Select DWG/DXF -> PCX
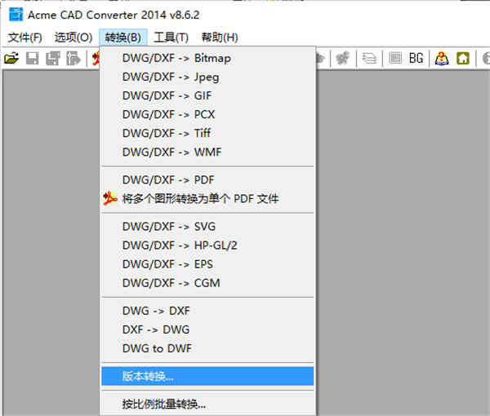This screenshot has width=490, height=416. (x=207, y=114)
